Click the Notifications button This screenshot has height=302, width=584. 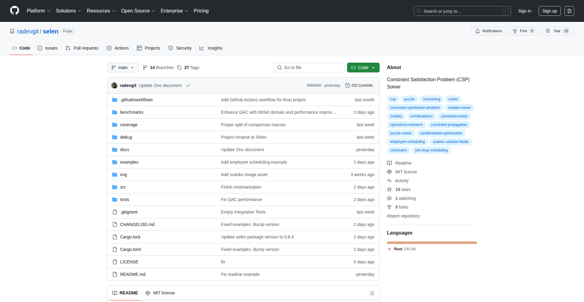[x=488, y=31]
